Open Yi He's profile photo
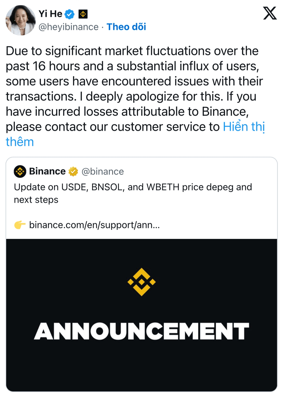This screenshot has width=283, height=394. click(21, 20)
